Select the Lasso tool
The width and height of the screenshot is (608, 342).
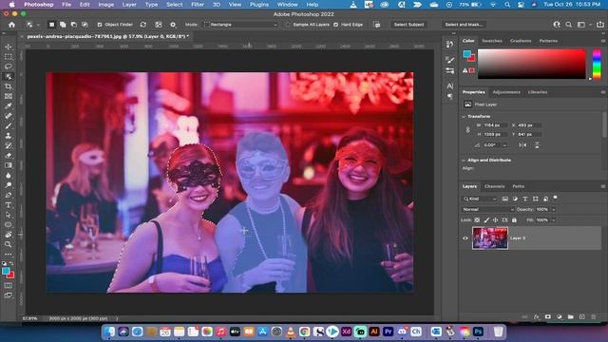tap(9, 66)
